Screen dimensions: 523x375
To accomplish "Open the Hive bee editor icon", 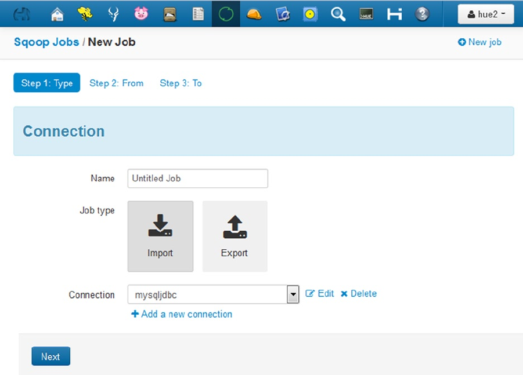I will [x=85, y=14].
